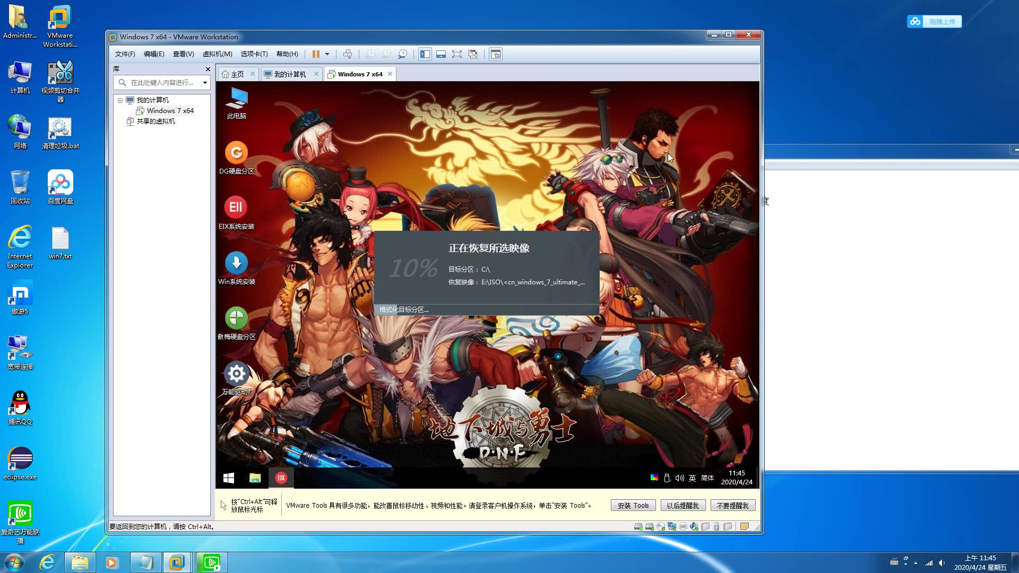Click the 安装 Tools button
The image size is (1019, 573).
[633, 505]
